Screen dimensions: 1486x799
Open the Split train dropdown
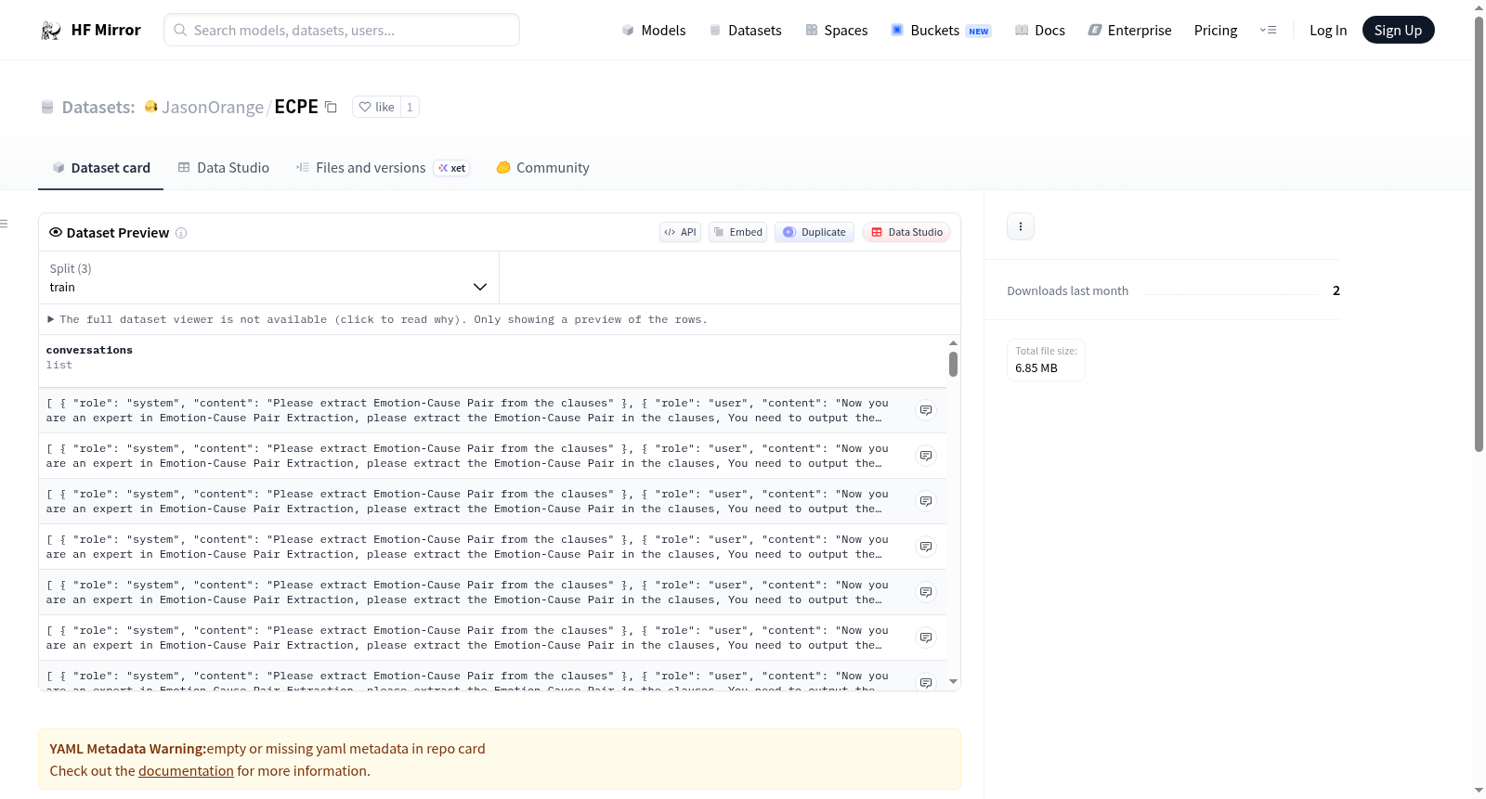(268, 277)
